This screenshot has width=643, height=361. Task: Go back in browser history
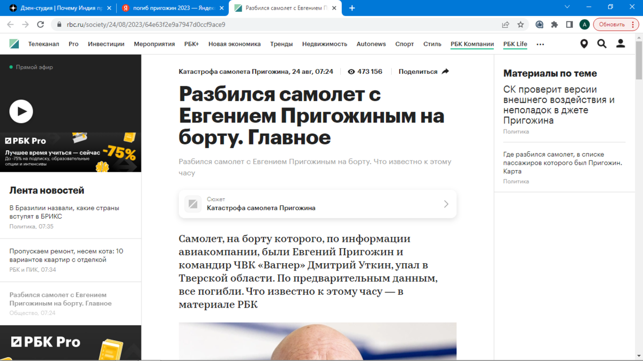click(10, 25)
